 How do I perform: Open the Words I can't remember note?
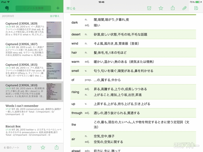(x=31, y=112)
